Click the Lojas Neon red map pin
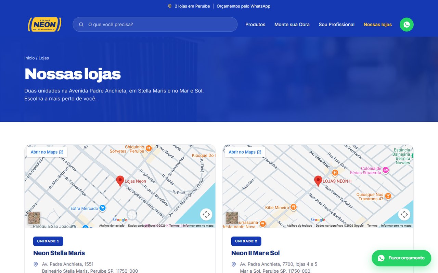This screenshot has width=438, height=273. (x=120, y=181)
